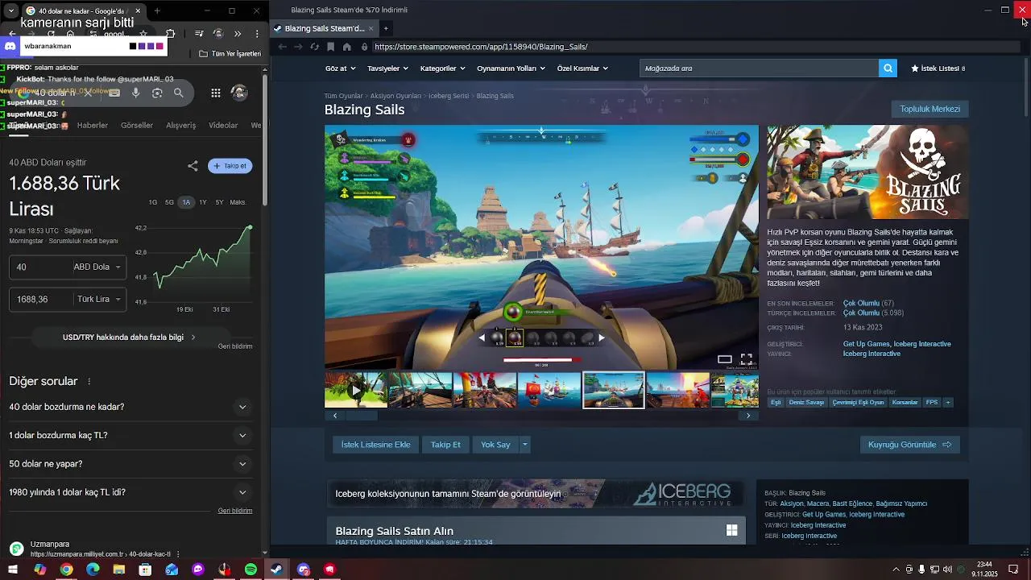
Task: Click the Korsanlar tag
Action: click(x=905, y=402)
